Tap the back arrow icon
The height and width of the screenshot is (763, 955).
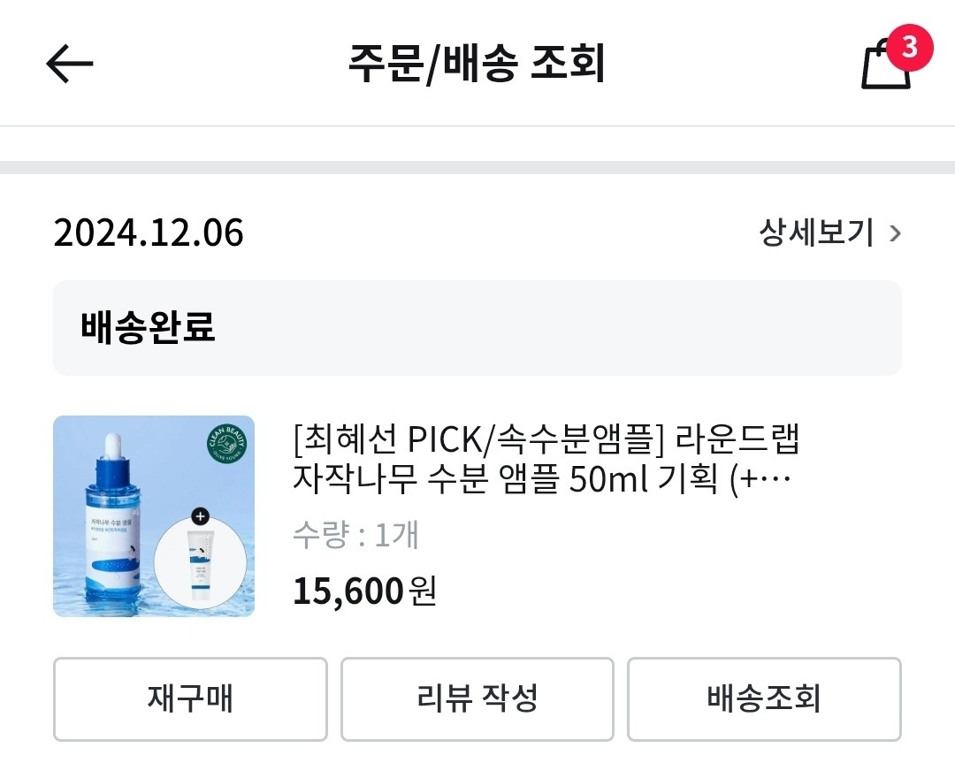point(70,64)
